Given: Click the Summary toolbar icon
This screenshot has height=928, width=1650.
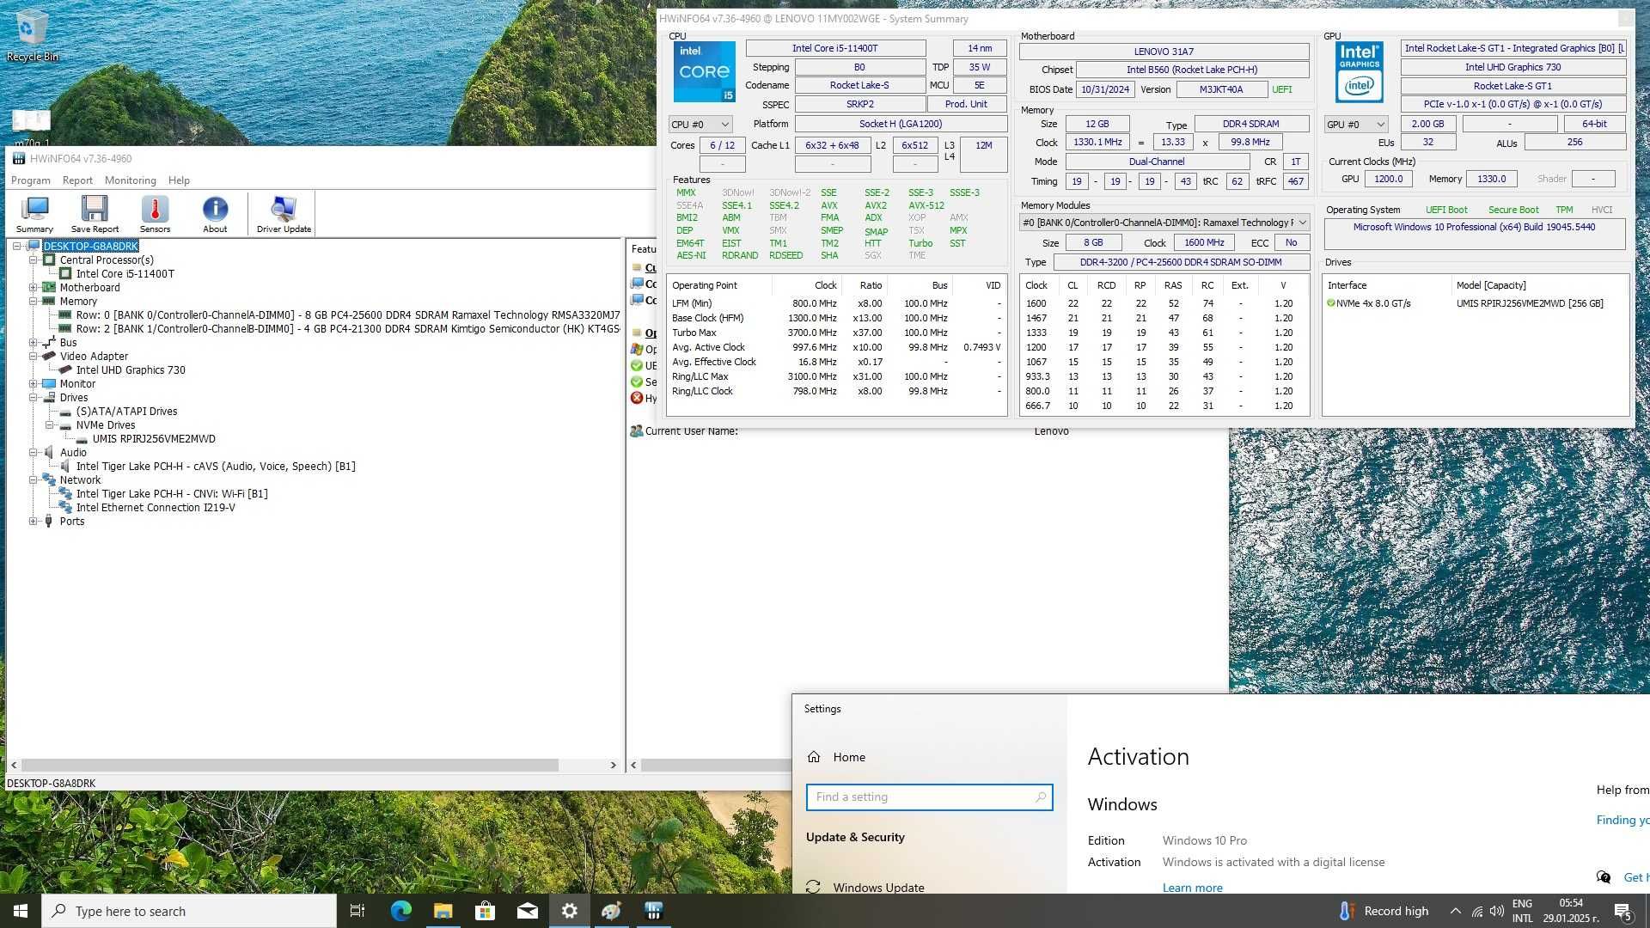Looking at the screenshot, I should pyautogui.click(x=34, y=213).
